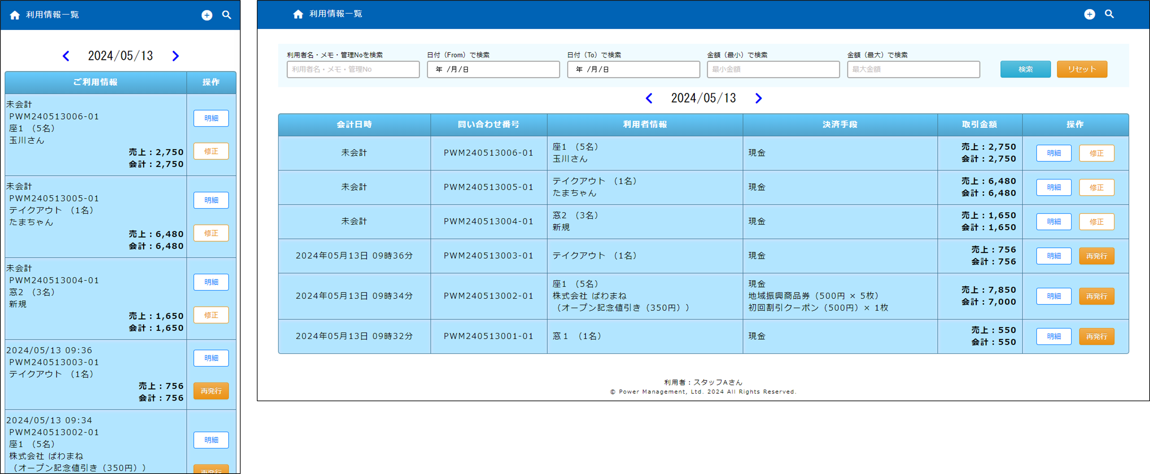
Task: Click 地域振興商品券（500円 × 5枚）payment text
Action: pos(814,296)
